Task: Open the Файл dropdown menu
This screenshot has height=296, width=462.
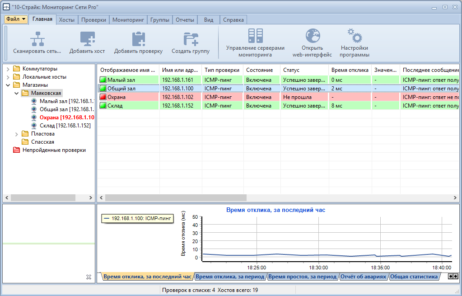Action: point(16,19)
